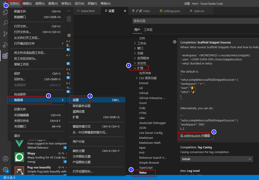Click the gear icon beside Scaffold Snippet Sources
The width and height of the screenshot is (259, 180).
[x=175, y=42]
